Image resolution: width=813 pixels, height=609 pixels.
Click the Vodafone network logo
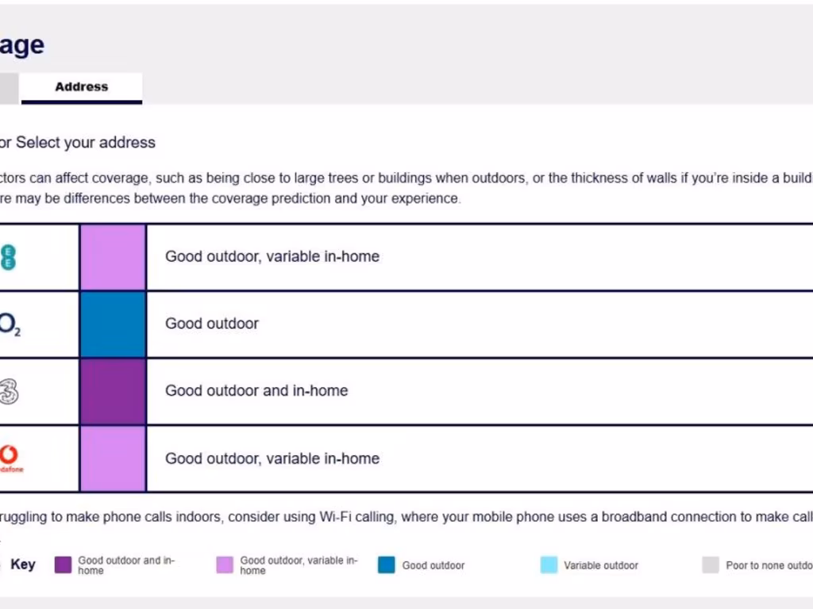[10, 458]
